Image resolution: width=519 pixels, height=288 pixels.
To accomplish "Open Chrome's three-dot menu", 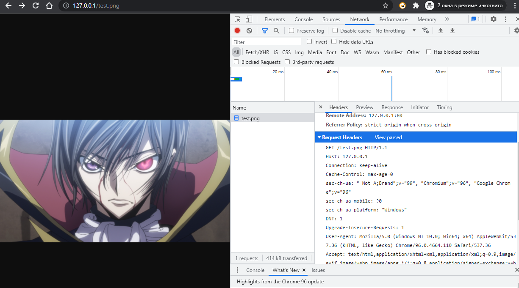I will (514, 6).
